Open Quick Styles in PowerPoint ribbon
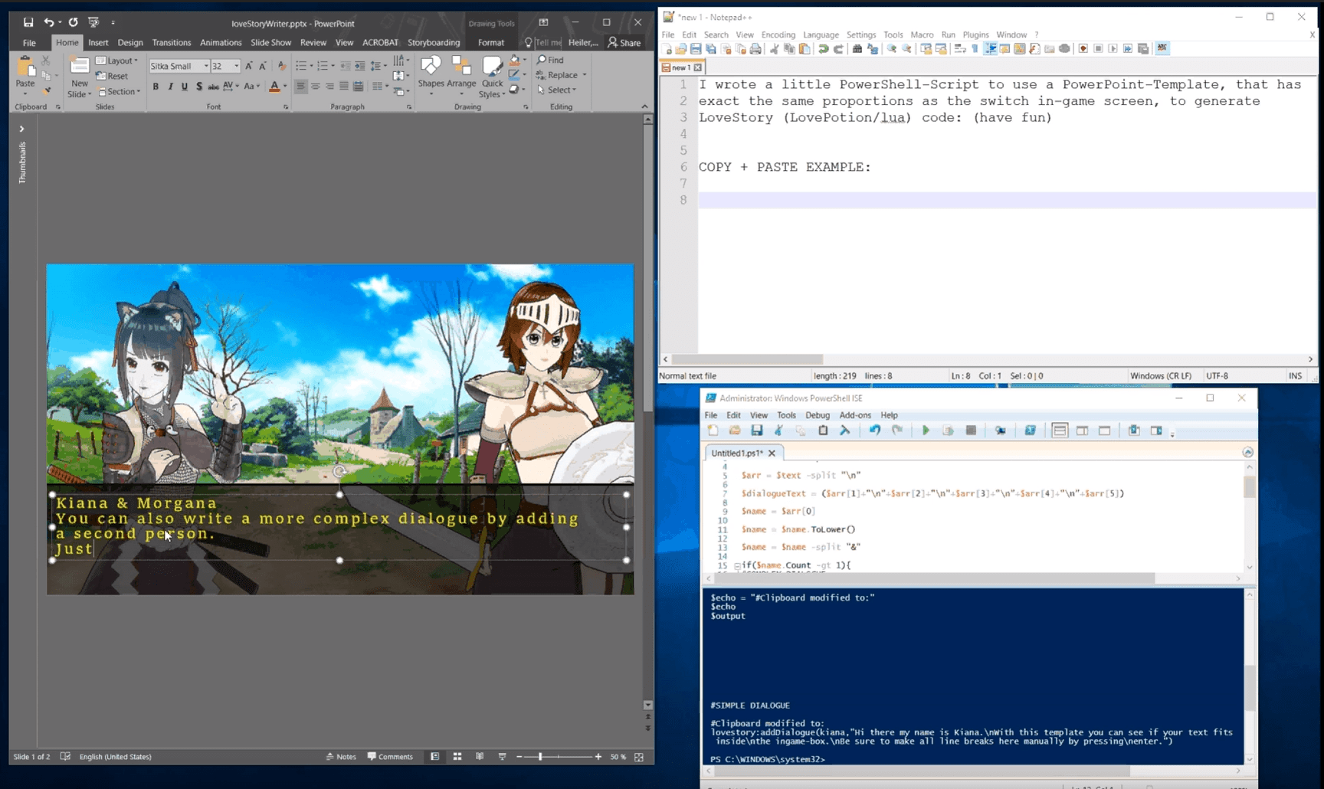Viewport: 1324px width, 789px height. pyautogui.click(x=492, y=77)
